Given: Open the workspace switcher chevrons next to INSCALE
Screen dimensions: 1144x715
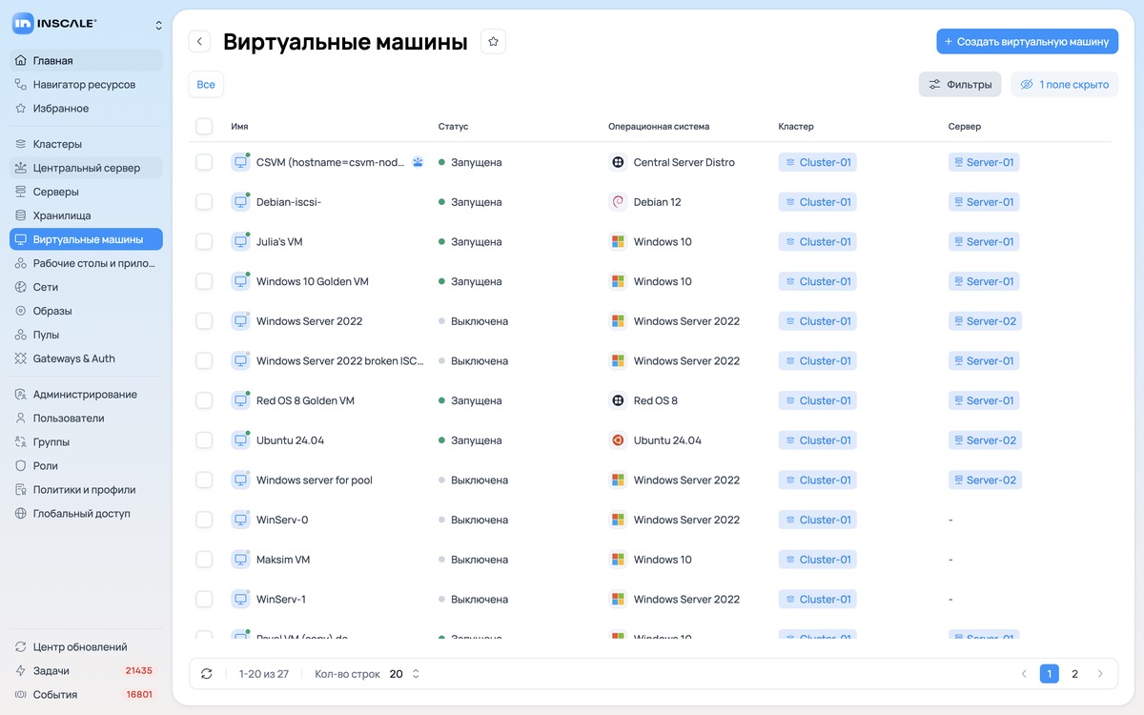Looking at the screenshot, I should 158,25.
